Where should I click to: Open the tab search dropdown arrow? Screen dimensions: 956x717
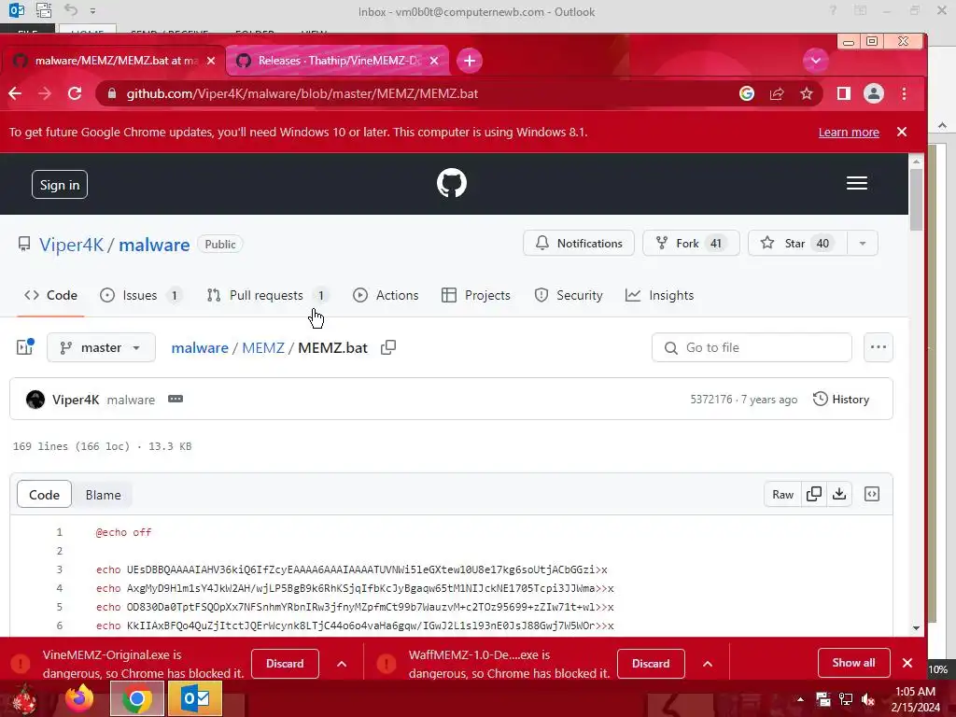816,61
